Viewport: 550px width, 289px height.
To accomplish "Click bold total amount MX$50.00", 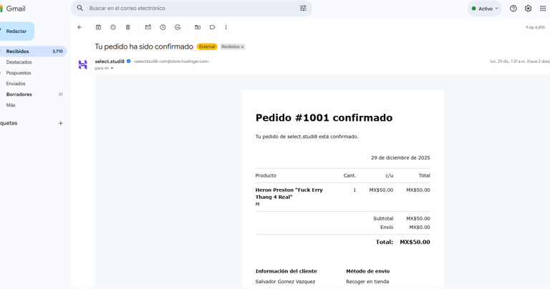I will click(415, 242).
